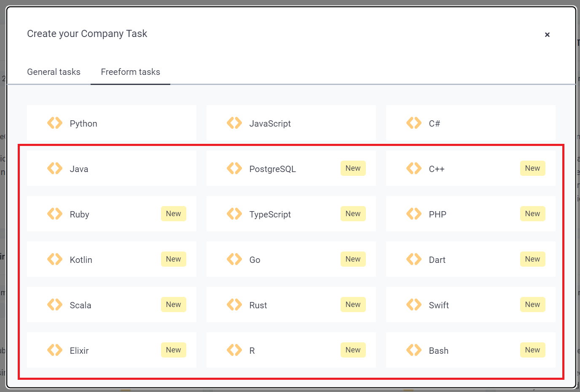
Task: Click the New badge on C++
Action: (532, 168)
